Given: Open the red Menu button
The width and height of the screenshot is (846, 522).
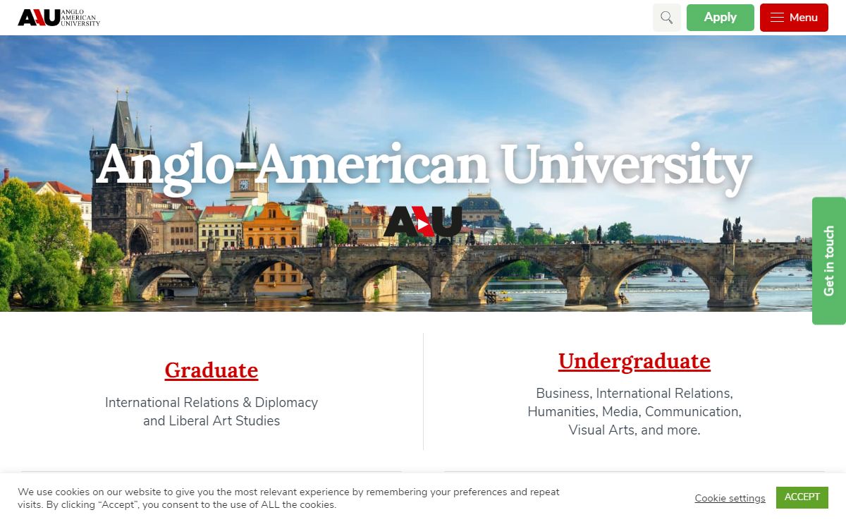Looking at the screenshot, I should (x=794, y=18).
